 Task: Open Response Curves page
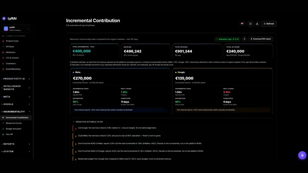[14, 123]
